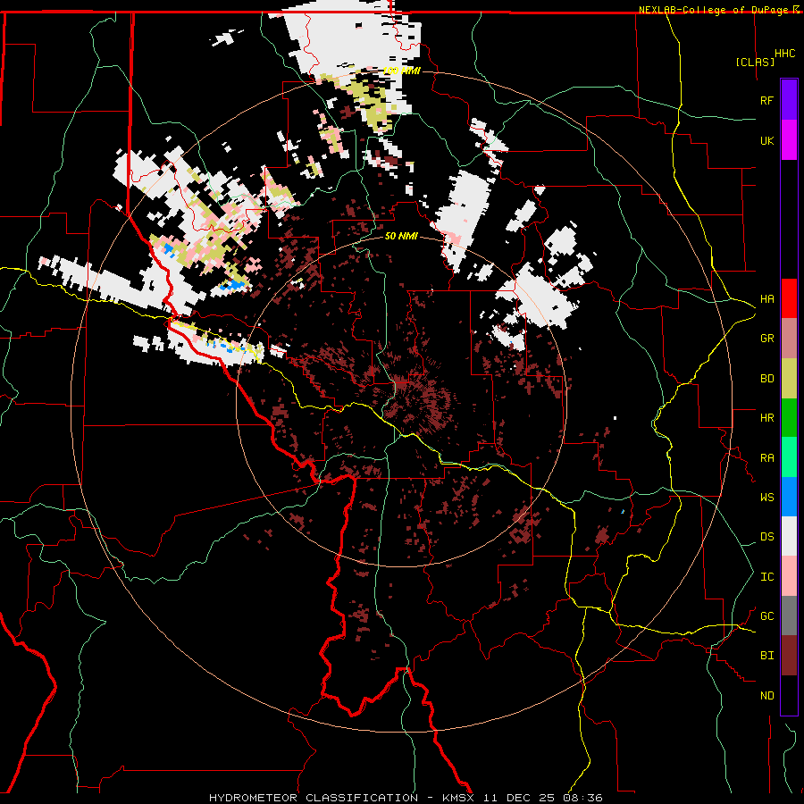The width and height of the screenshot is (804, 804).
Task: Click the BI brown legend swatch
Action: 789,656
